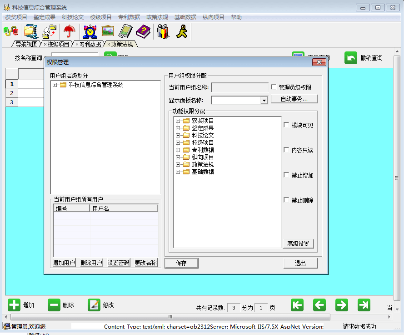404x335 pixels.
Task: Open the 显示面板名称 dropdown
Action: (264, 101)
